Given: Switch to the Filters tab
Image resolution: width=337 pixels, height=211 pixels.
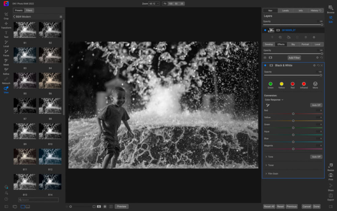Looking at the screenshot, I should [29, 10].
